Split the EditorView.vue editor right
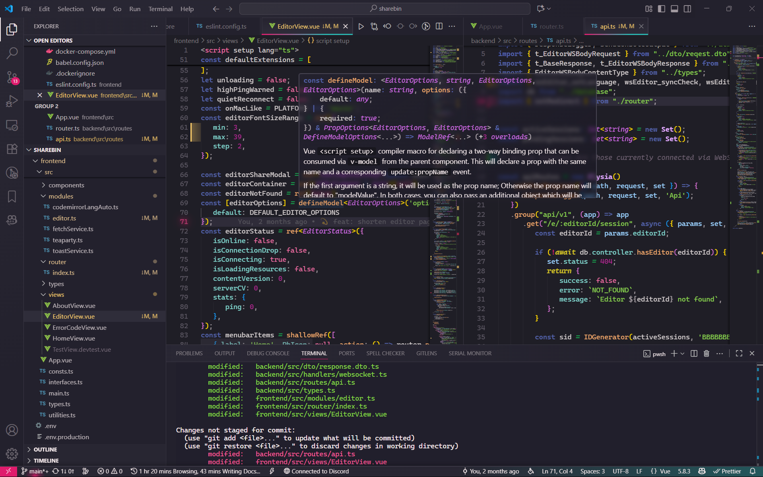763x477 pixels. click(x=439, y=26)
